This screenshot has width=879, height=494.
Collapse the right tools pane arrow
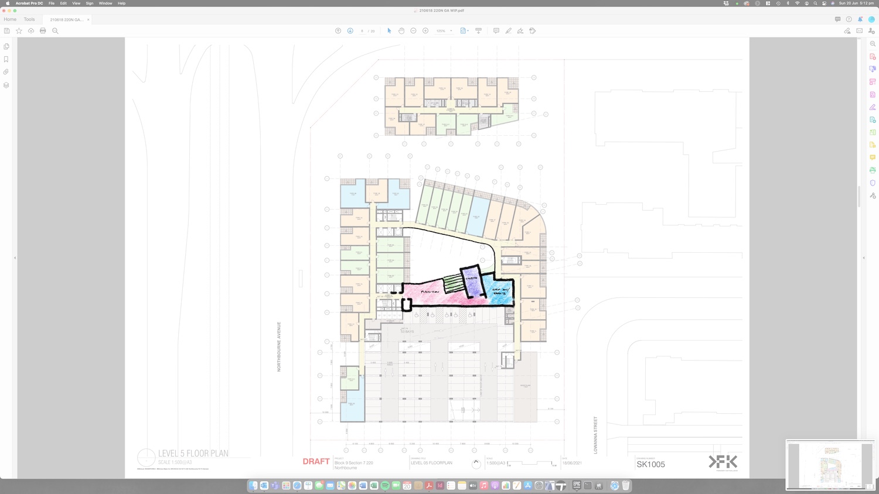[864, 258]
